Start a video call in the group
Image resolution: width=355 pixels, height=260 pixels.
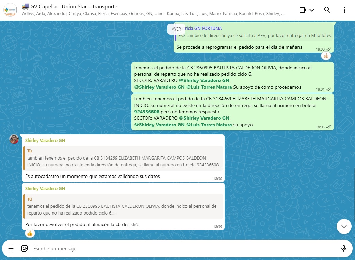point(303,10)
